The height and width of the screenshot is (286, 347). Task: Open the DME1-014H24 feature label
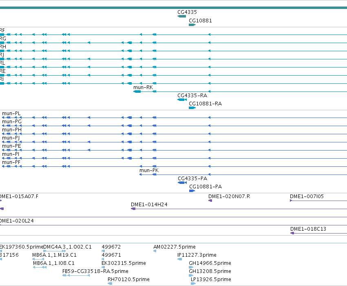[x=149, y=205]
